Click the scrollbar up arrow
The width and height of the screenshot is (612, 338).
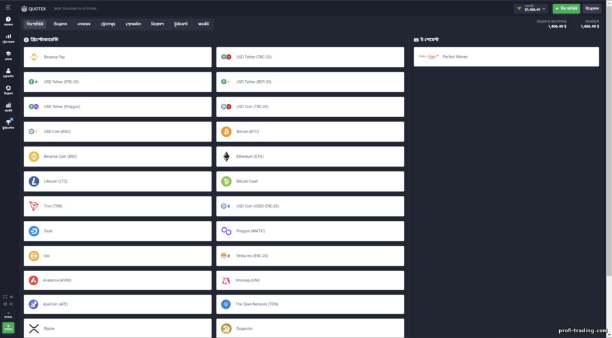click(x=609, y=3)
